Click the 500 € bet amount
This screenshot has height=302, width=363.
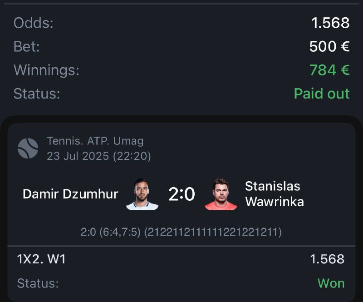click(x=329, y=46)
